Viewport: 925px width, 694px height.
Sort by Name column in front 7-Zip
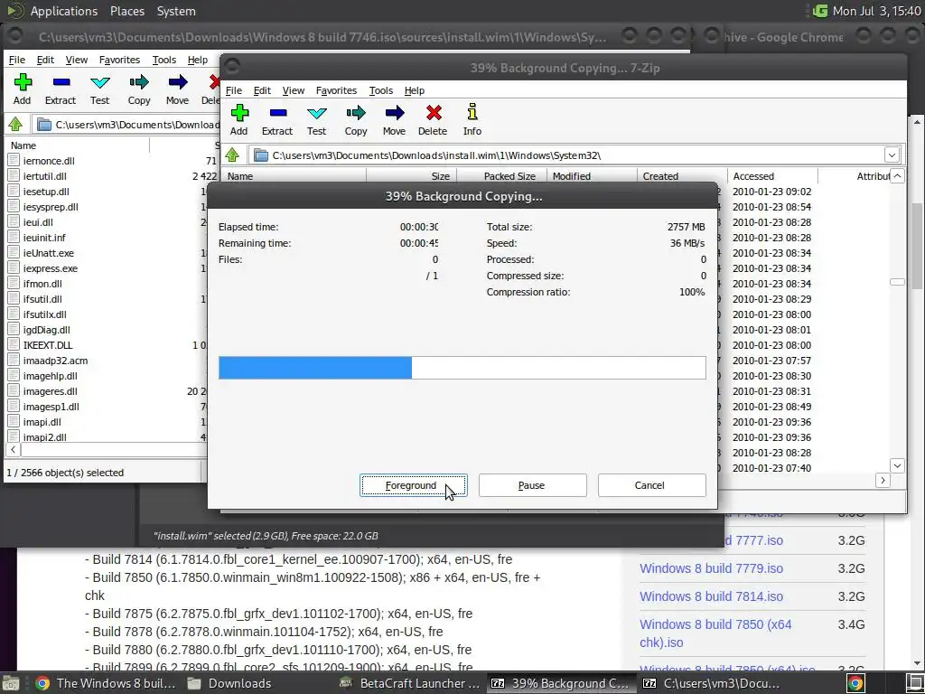click(294, 176)
